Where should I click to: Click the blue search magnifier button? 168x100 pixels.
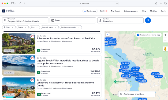point(148,20)
